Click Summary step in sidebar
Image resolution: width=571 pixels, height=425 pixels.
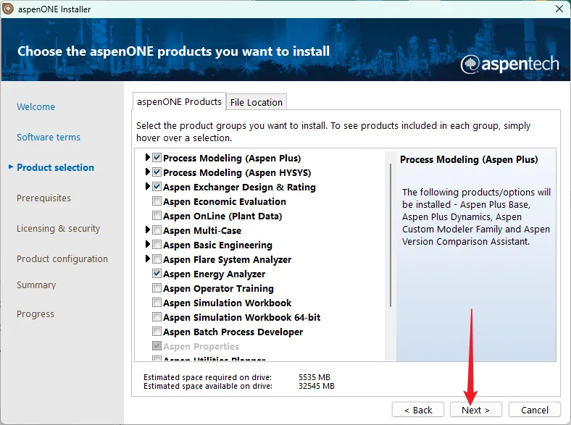36,285
